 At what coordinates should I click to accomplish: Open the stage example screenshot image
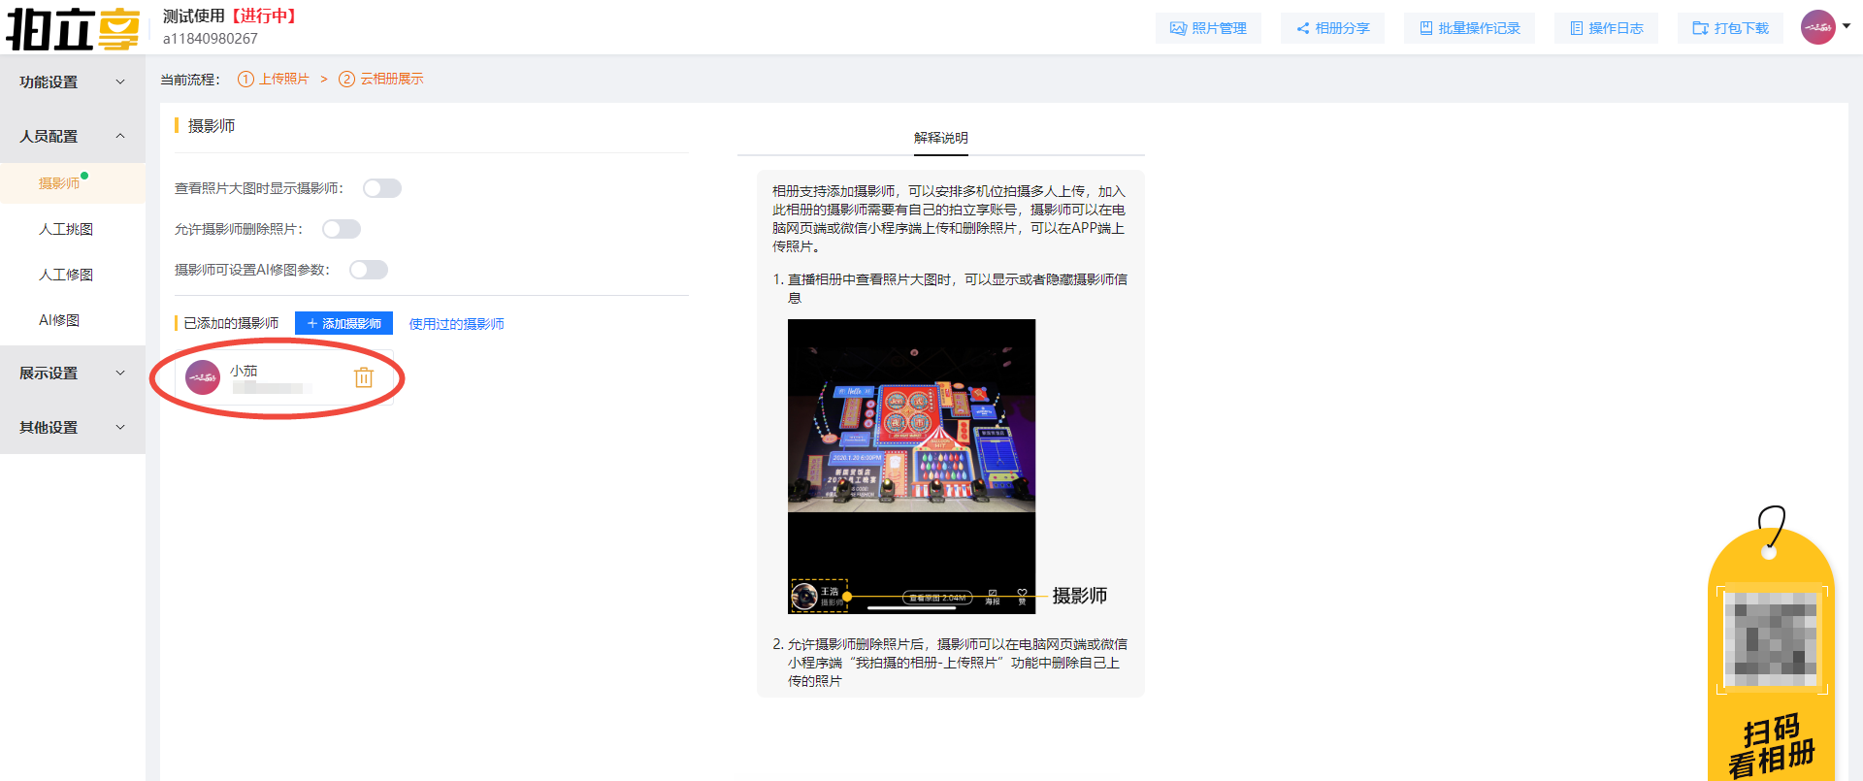coord(911,467)
